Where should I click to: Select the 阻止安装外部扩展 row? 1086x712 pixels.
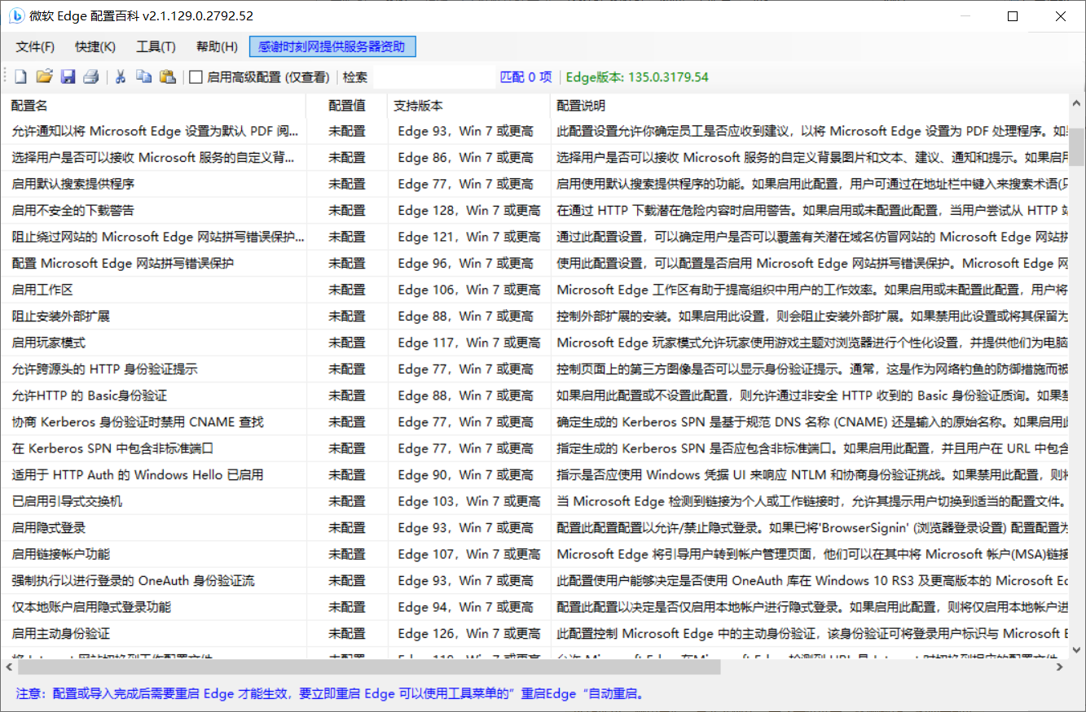536,316
